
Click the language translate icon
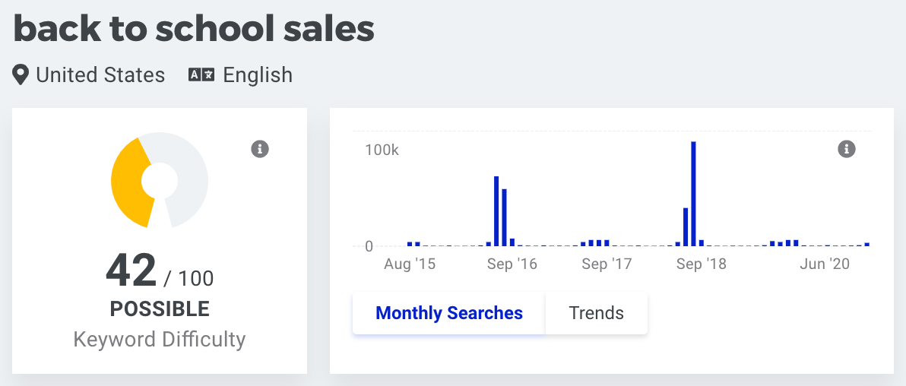click(x=201, y=75)
